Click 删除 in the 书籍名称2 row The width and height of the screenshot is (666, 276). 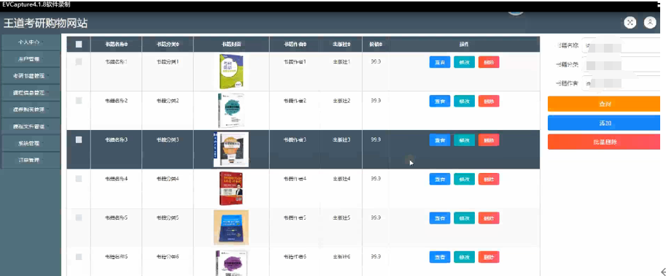[489, 101]
